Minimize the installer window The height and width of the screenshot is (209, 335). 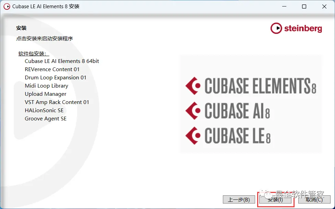284,6
